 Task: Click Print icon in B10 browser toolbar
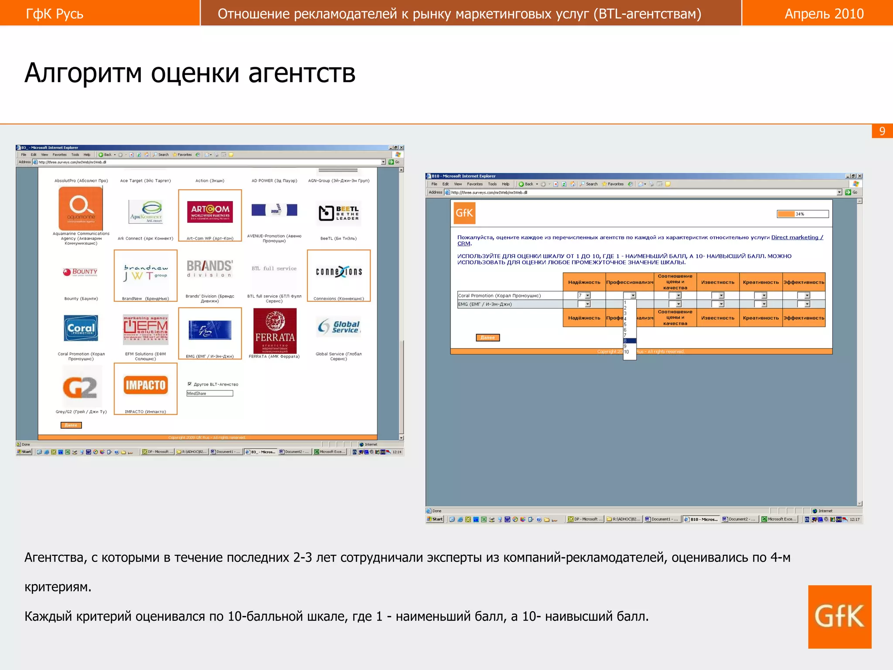coord(651,184)
